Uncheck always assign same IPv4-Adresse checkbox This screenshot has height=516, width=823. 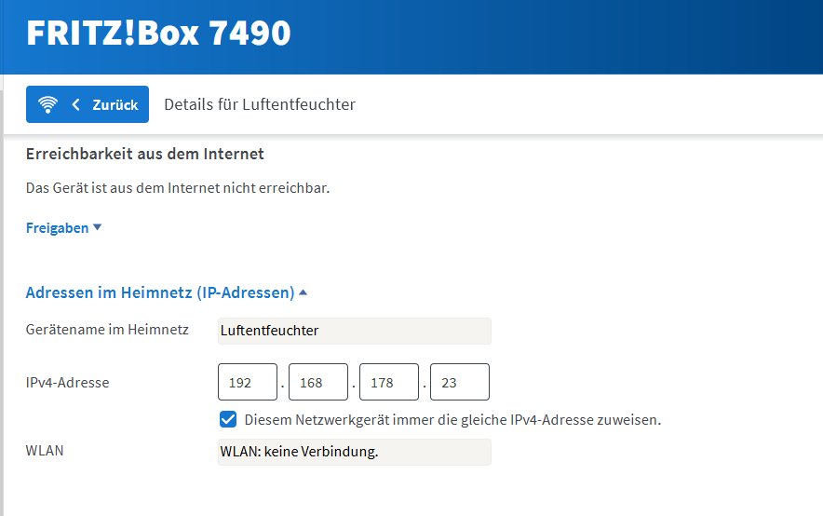(228, 419)
